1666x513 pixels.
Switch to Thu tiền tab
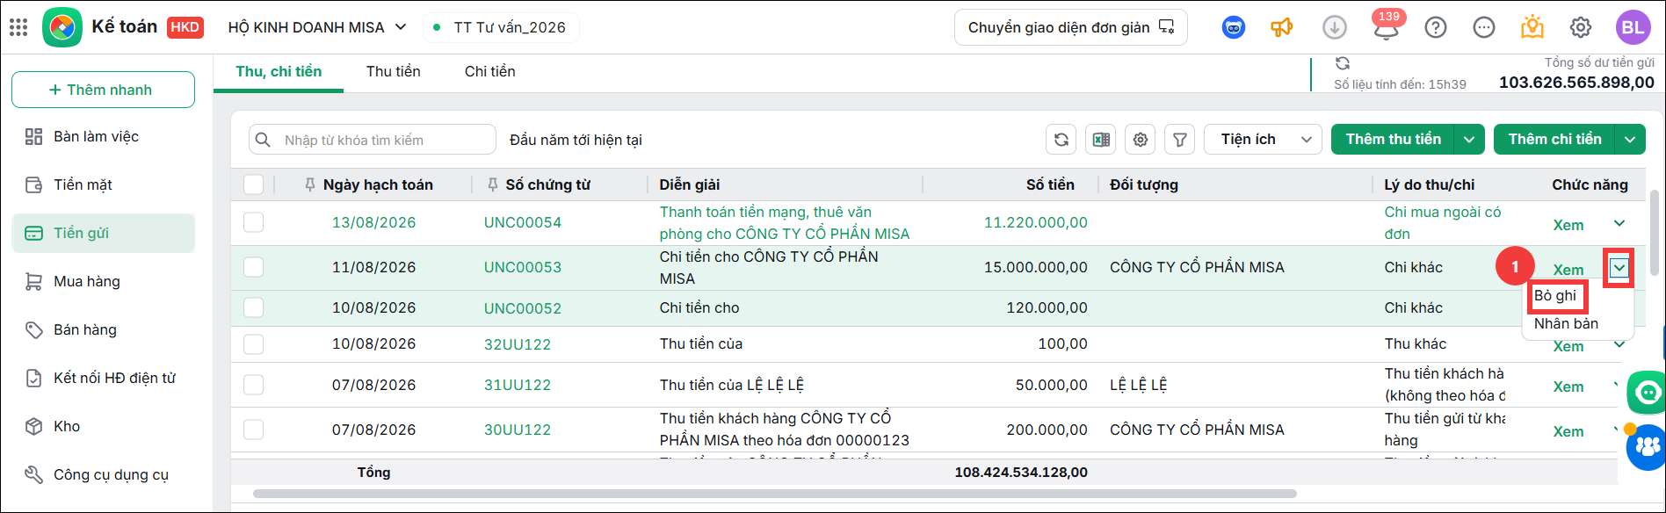pyautogui.click(x=394, y=72)
